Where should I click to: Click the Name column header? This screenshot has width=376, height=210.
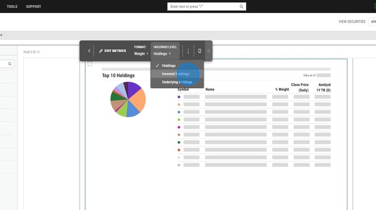point(210,89)
